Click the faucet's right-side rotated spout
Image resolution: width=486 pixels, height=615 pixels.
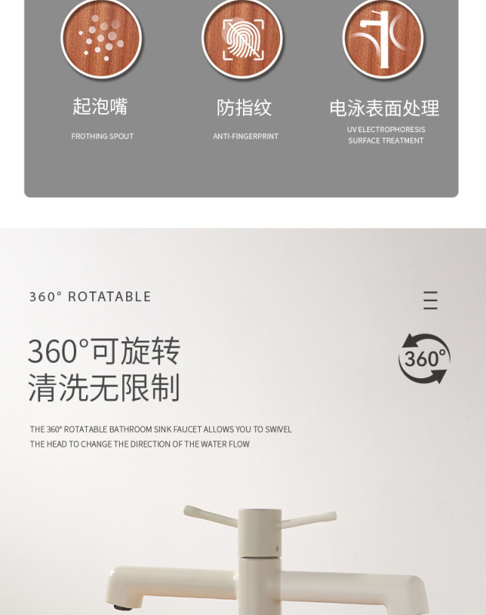click(x=353, y=592)
